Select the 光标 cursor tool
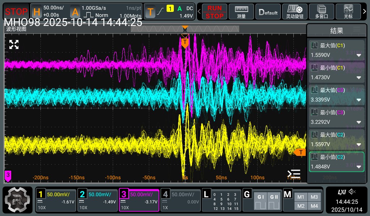The width and height of the screenshot is (370, 216). click(348, 12)
